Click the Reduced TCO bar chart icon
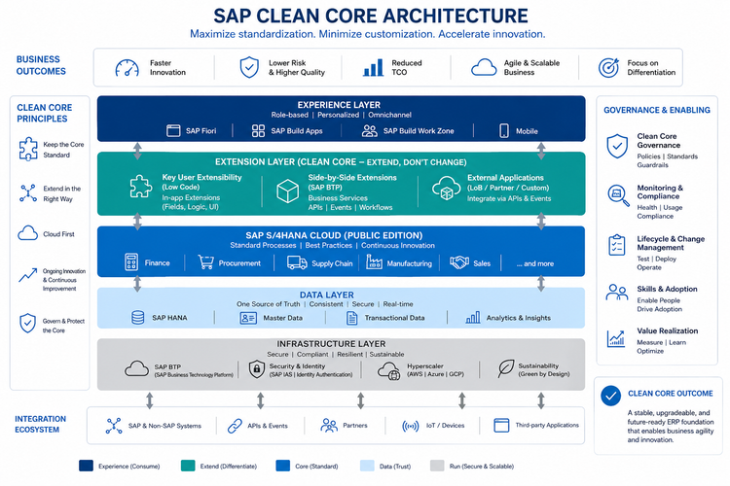The width and height of the screenshot is (730, 486). (x=374, y=67)
